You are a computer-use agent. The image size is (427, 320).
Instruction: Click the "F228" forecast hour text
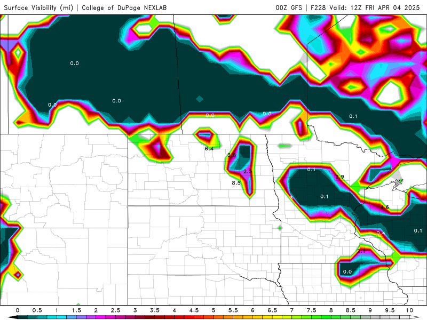pyautogui.click(x=318, y=7)
